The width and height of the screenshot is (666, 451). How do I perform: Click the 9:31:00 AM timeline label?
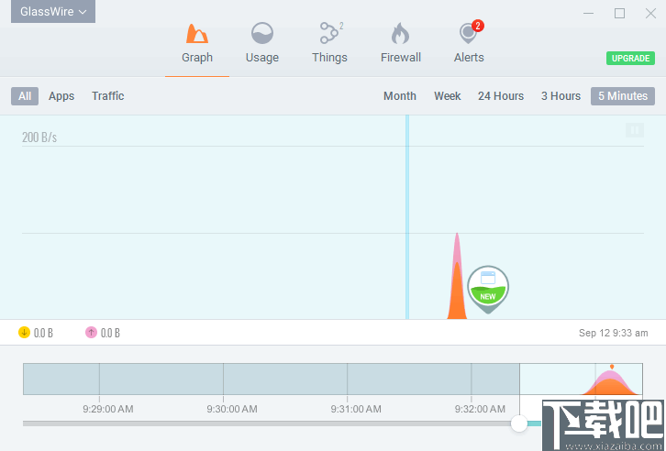pyautogui.click(x=356, y=409)
